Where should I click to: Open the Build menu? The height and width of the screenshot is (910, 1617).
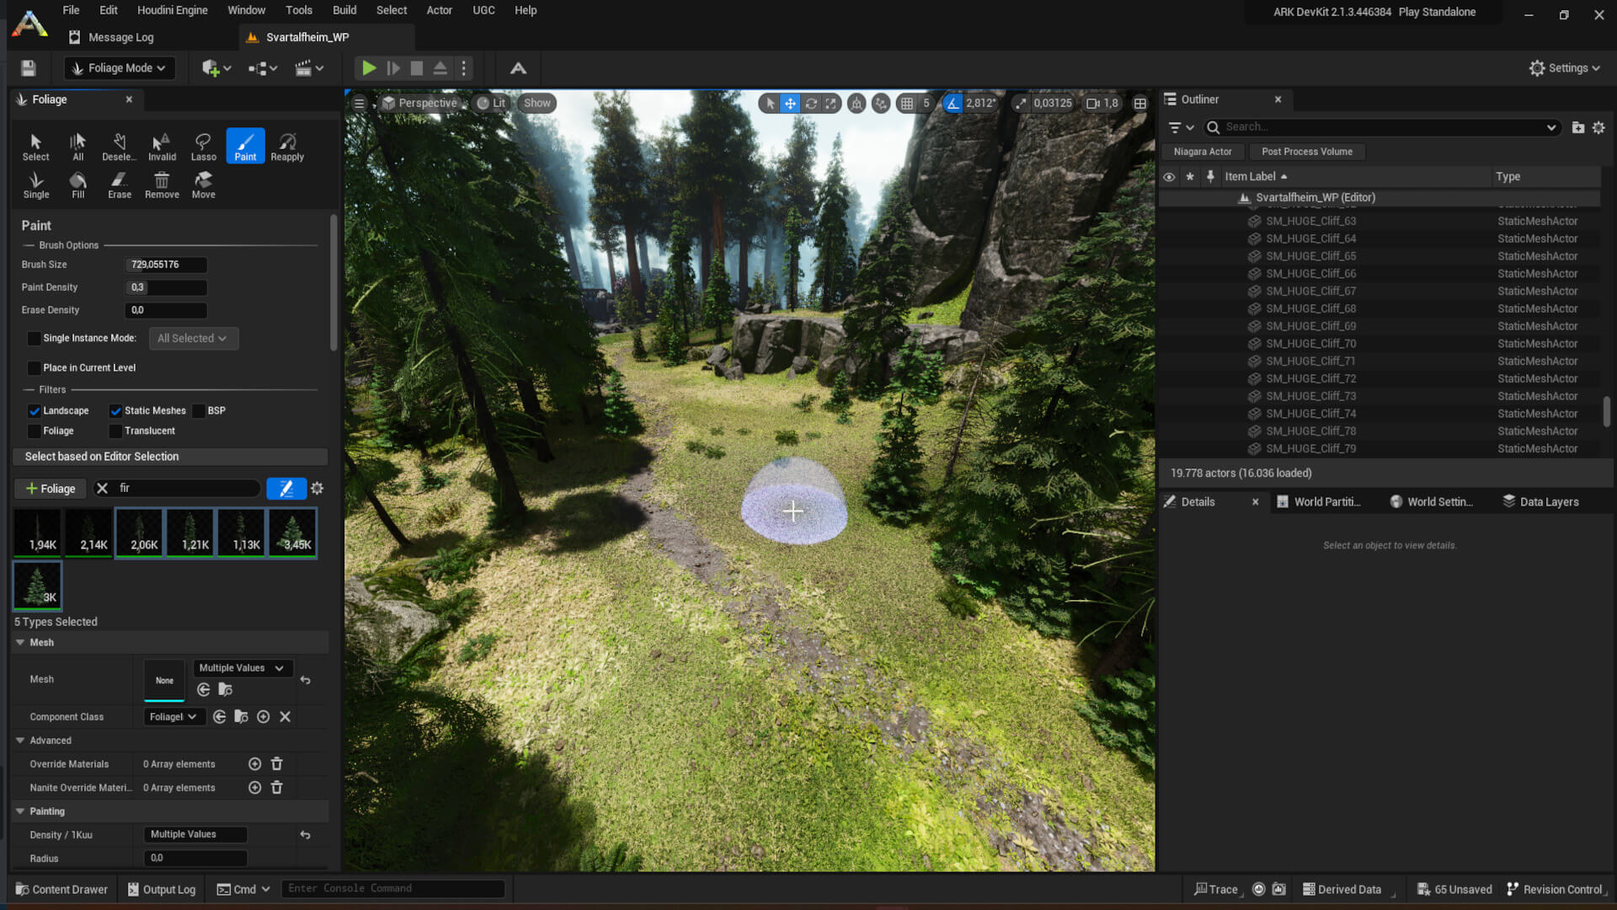pyautogui.click(x=344, y=10)
